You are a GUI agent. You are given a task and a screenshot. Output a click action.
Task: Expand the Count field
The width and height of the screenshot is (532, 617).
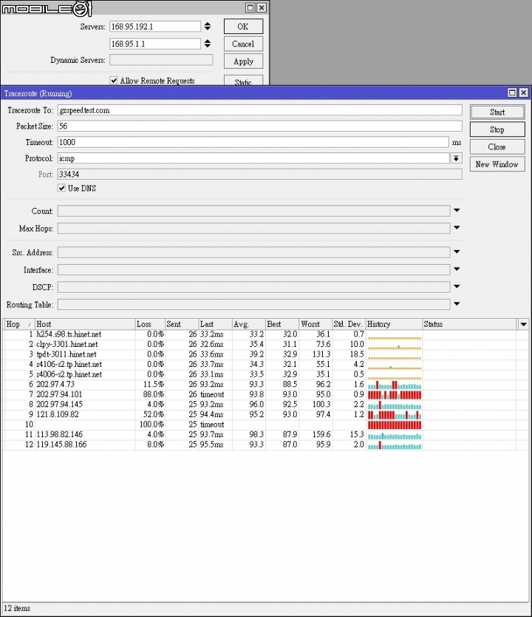tap(457, 211)
